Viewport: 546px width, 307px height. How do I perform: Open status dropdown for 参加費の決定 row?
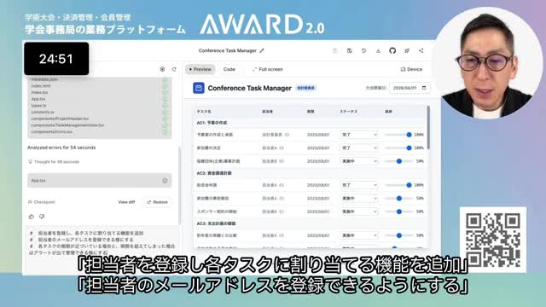[x=359, y=148]
